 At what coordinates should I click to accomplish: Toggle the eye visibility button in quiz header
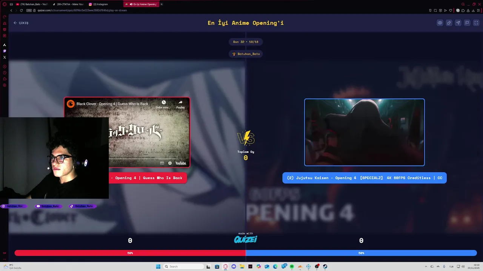pyautogui.click(x=440, y=23)
